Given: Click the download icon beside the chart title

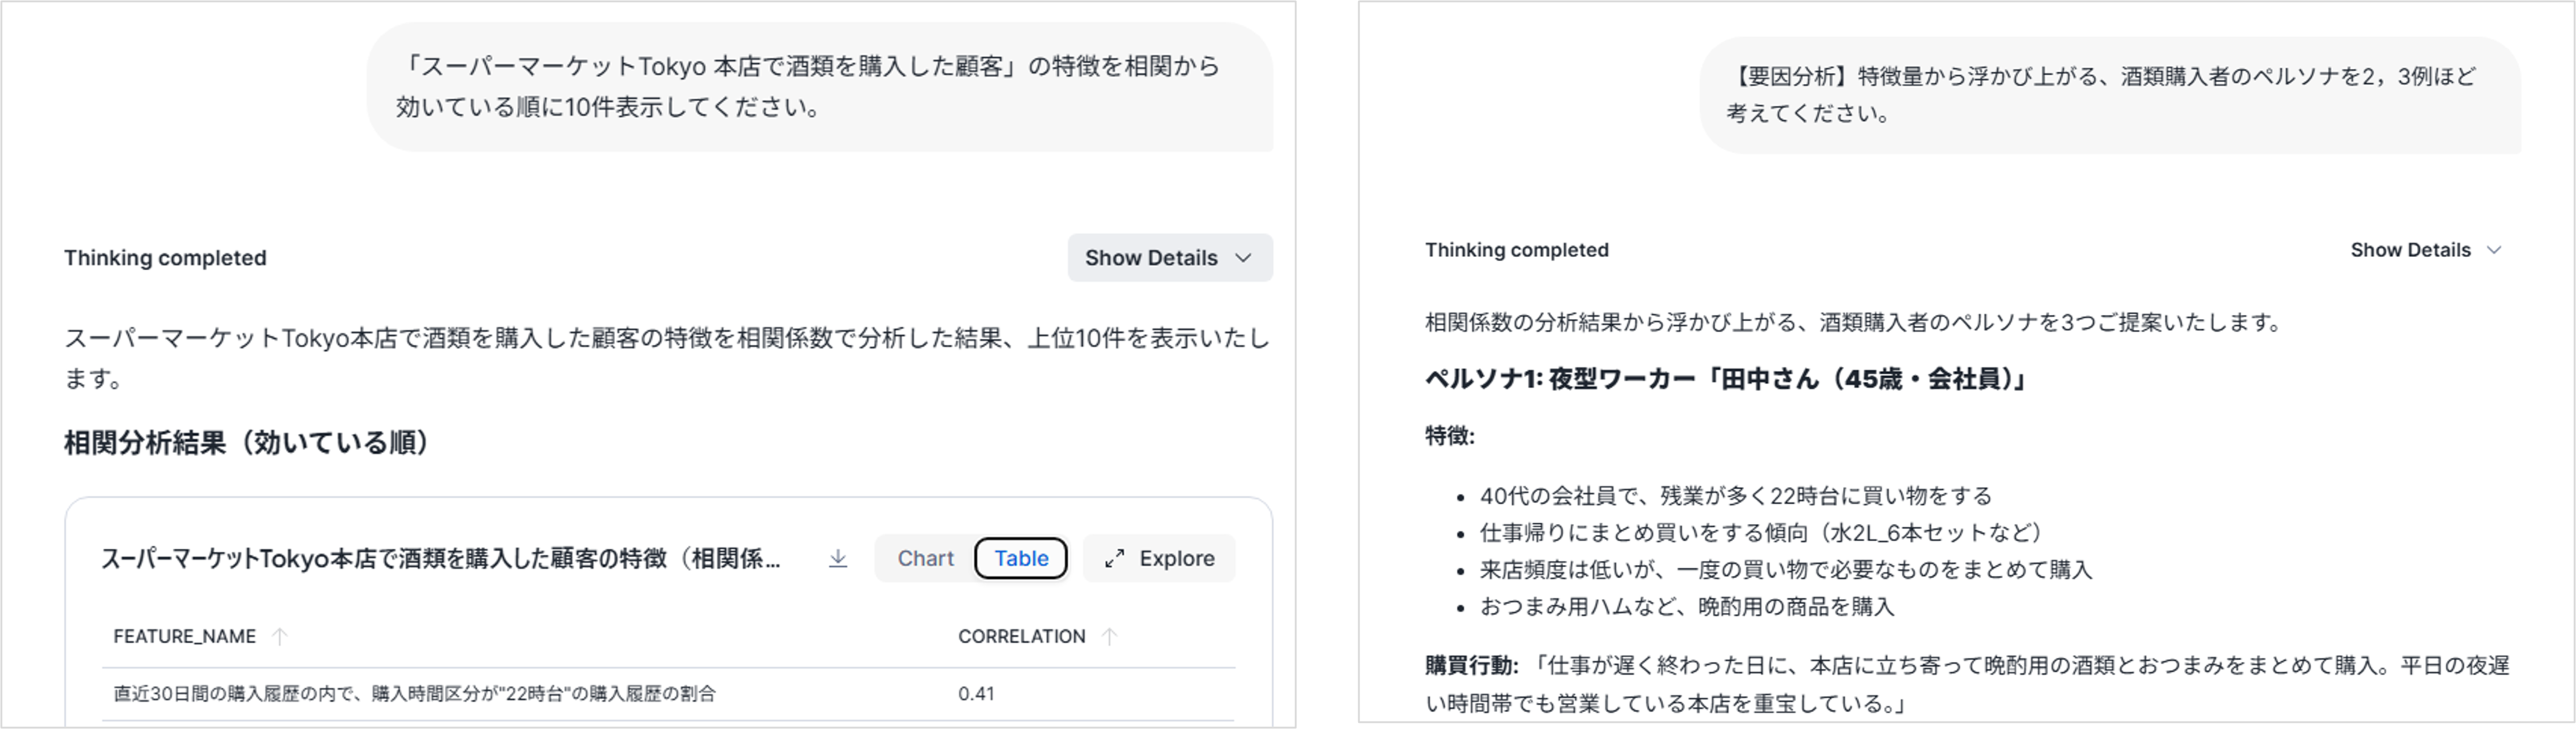Looking at the screenshot, I should pos(838,558).
